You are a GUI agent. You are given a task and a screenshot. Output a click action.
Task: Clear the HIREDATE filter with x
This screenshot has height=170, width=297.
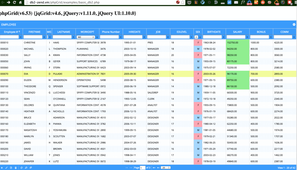point(144,37)
